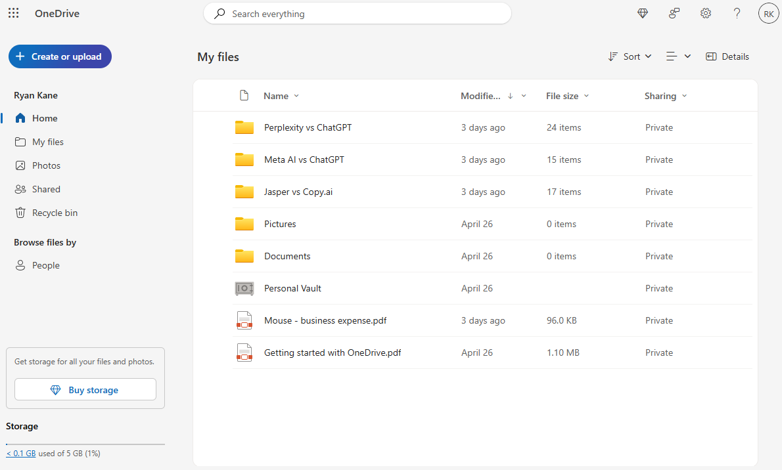The width and height of the screenshot is (782, 470).
Task: Open the view layout options dropdown
Action: [679, 57]
